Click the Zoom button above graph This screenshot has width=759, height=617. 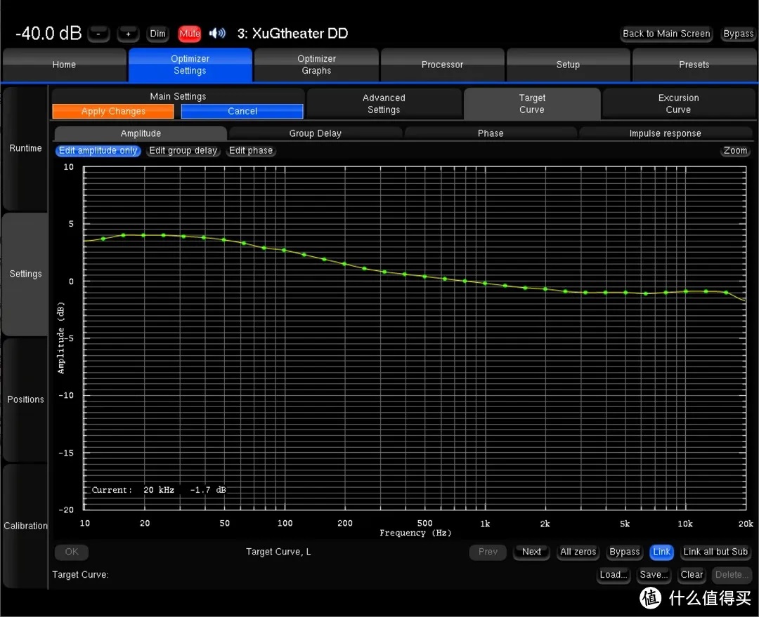(735, 151)
